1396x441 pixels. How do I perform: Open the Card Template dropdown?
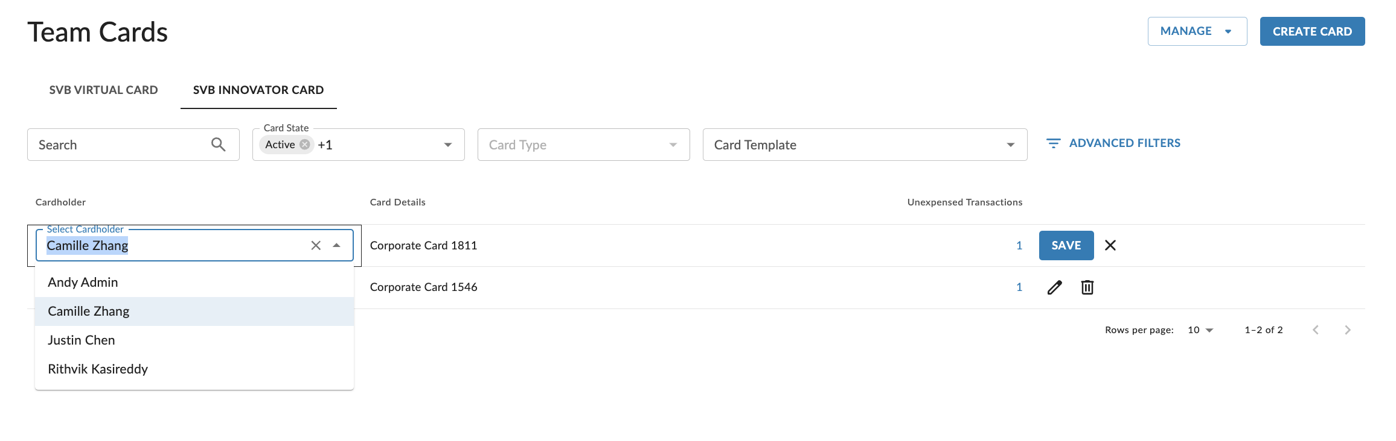click(1010, 145)
